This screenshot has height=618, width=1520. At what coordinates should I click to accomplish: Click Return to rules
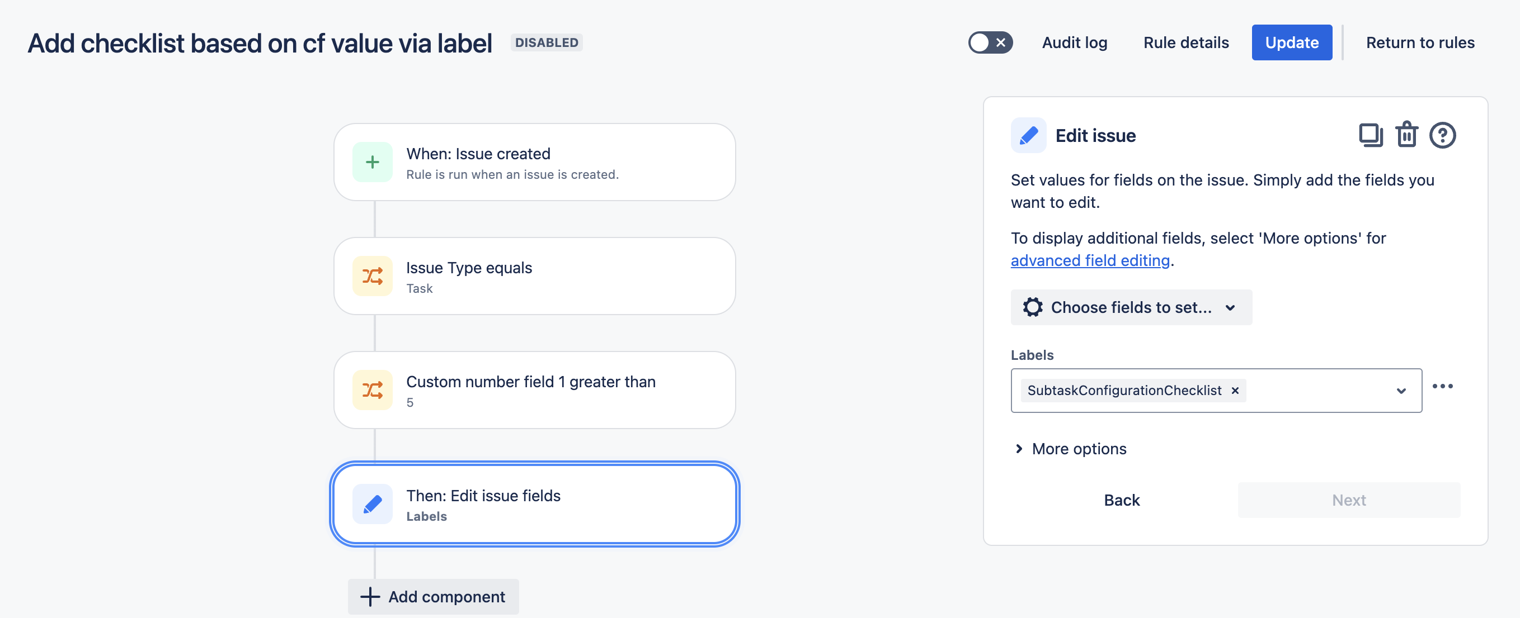pos(1420,42)
